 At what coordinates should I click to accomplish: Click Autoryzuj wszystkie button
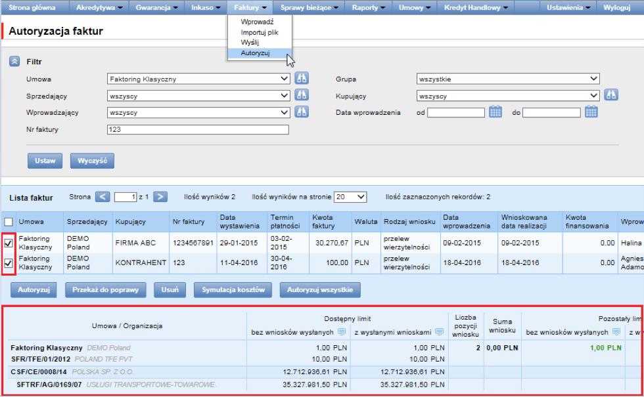click(x=320, y=289)
